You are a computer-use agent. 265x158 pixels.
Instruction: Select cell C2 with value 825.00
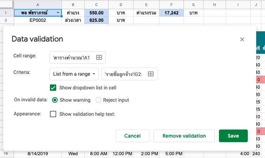point(97,20)
